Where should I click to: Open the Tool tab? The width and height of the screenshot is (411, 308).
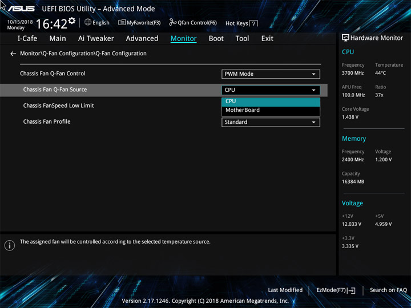[242, 39]
